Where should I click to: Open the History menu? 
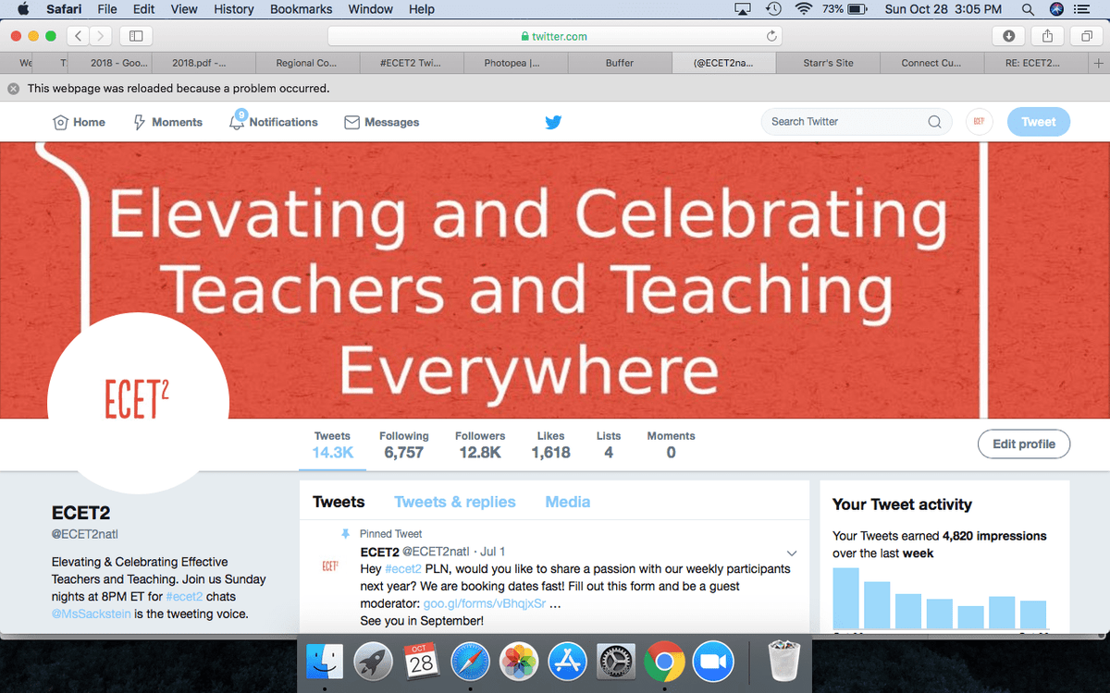233,9
